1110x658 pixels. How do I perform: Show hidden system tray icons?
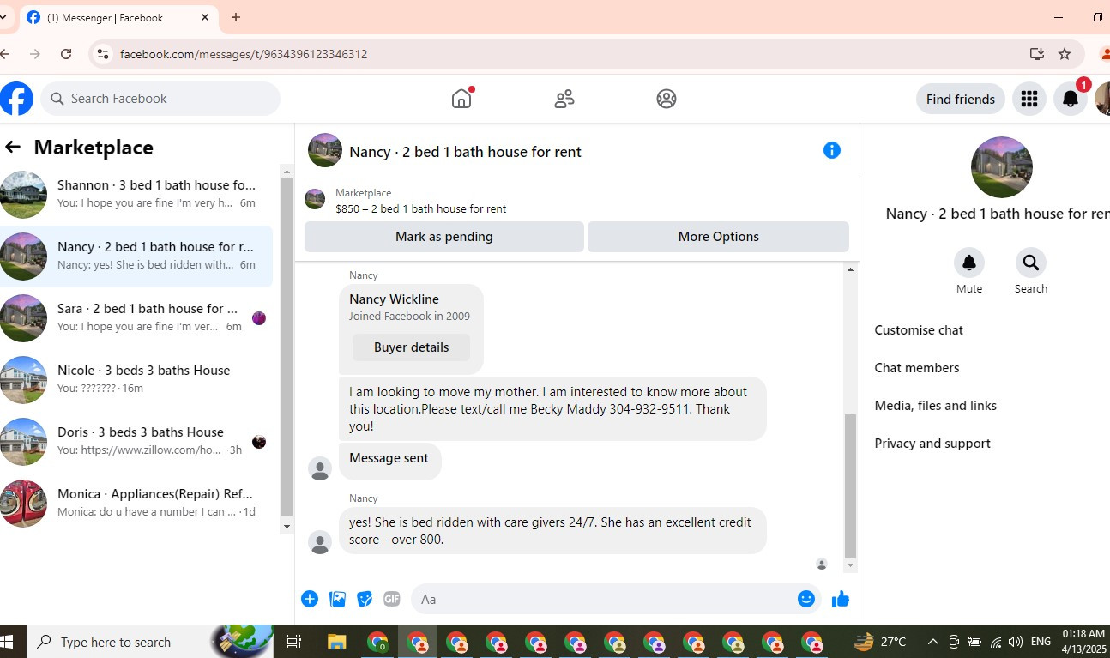[932, 642]
